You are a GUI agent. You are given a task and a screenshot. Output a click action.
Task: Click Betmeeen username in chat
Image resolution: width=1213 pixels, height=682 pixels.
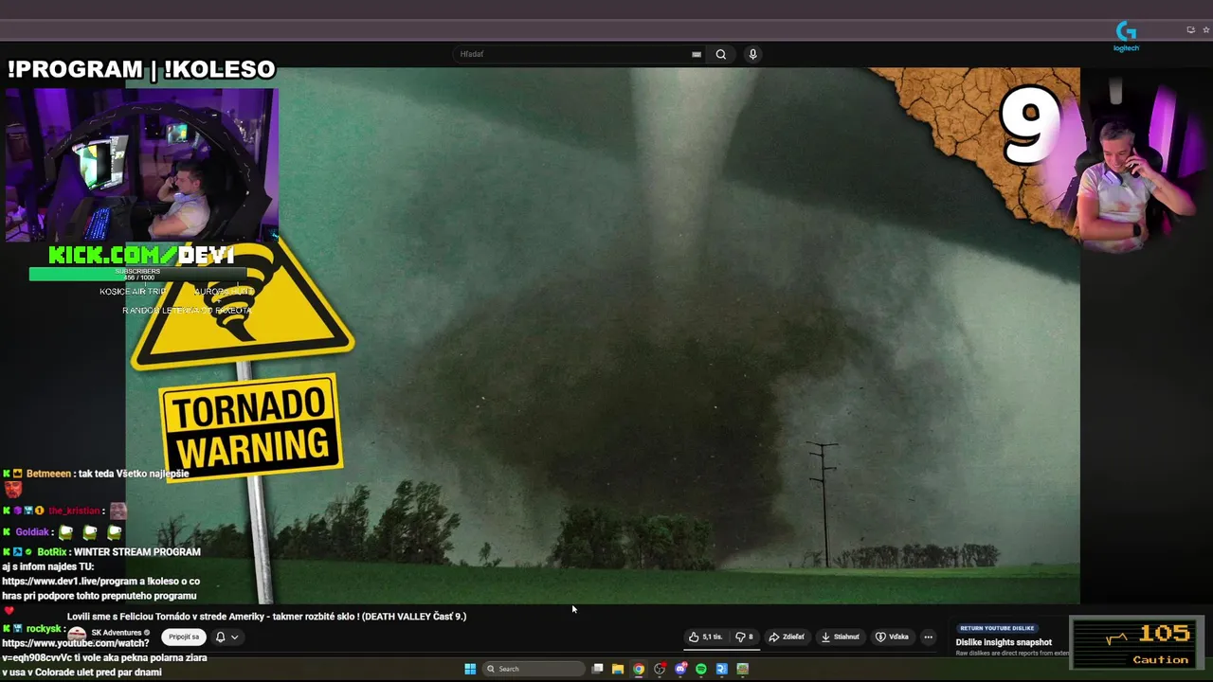pos(48,473)
